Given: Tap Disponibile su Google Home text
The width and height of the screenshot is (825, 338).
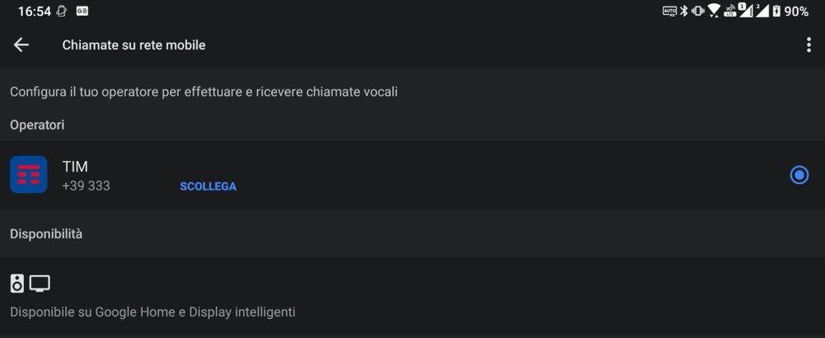Looking at the screenshot, I should coord(153,312).
